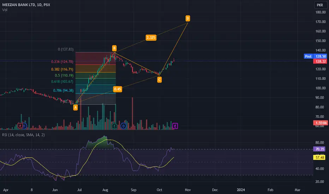
Task: Click Oct on the time axis
Action: 159,190
